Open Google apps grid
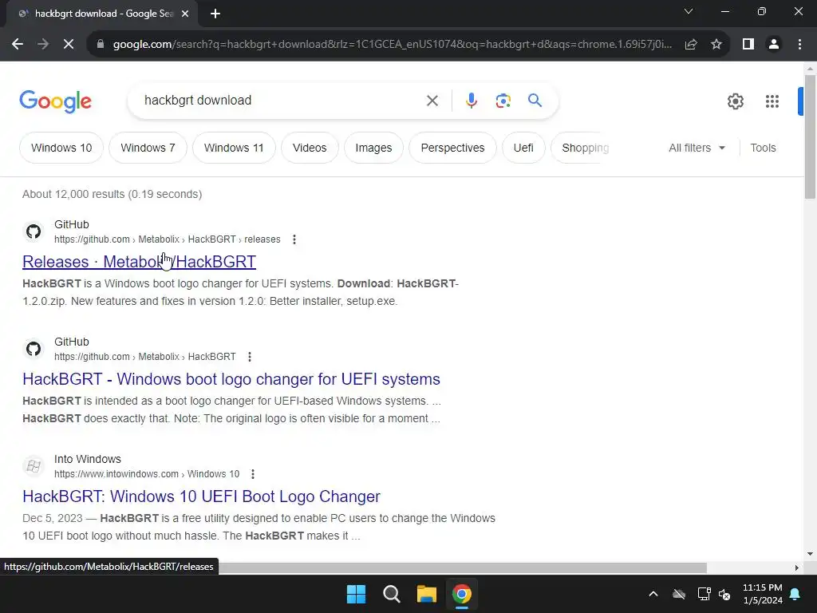The height and width of the screenshot is (613, 817). (x=772, y=101)
